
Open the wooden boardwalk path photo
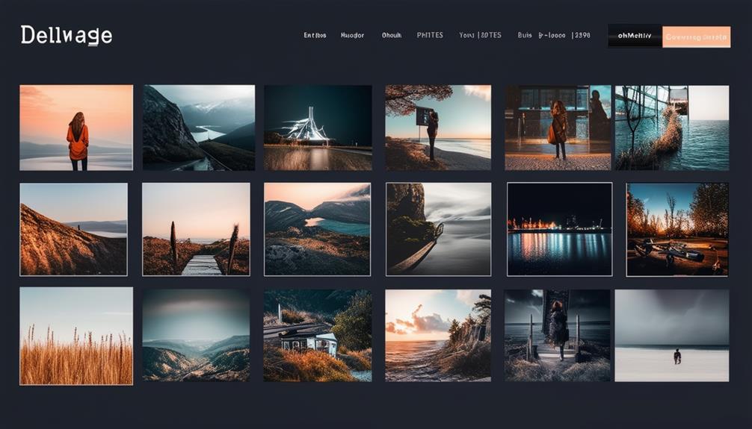click(x=196, y=229)
